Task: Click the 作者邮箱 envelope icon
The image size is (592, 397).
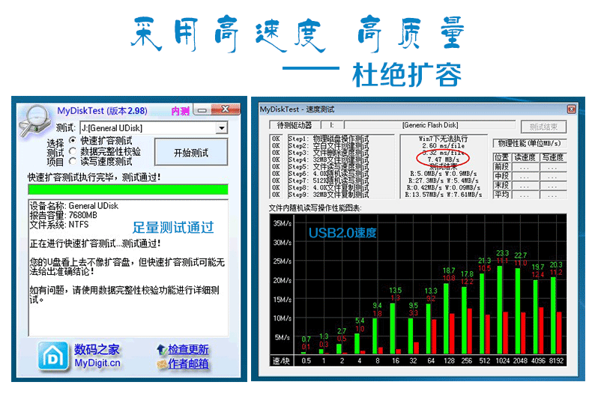Action: (162, 364)
